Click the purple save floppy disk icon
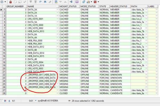Image resolution: width=160 pixels, height=106 pixels. click(x=77, y=2)
